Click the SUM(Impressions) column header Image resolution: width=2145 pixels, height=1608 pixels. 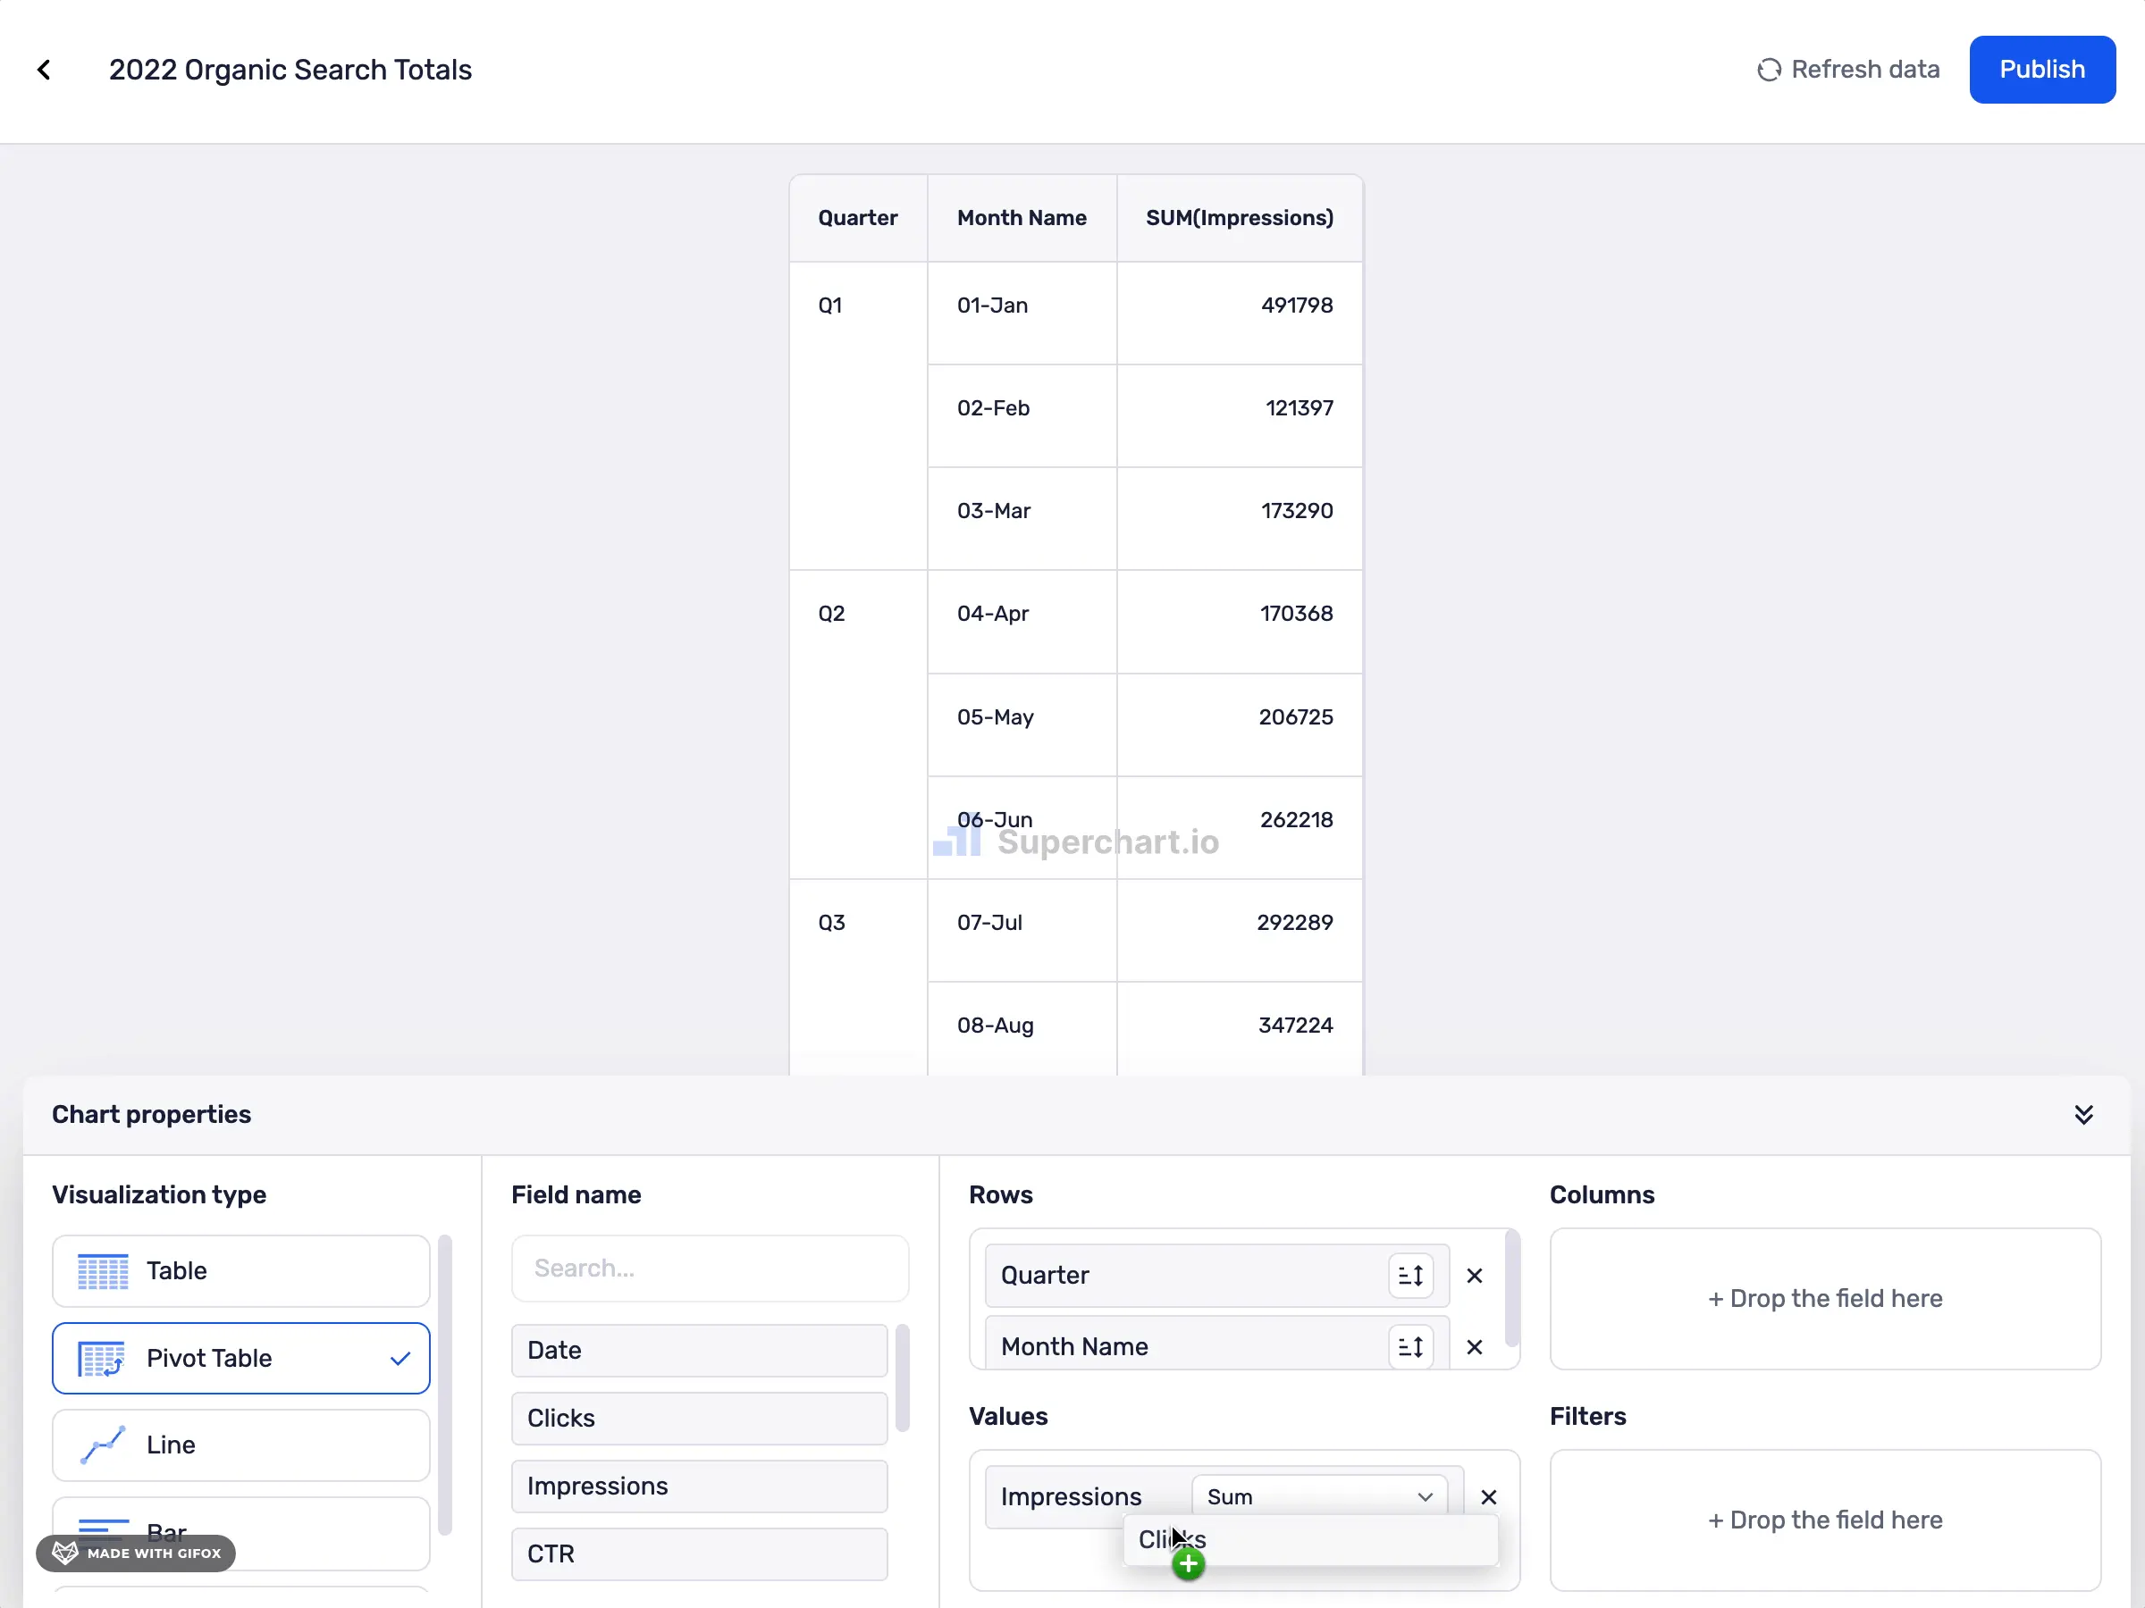(x=1240, y=218)
